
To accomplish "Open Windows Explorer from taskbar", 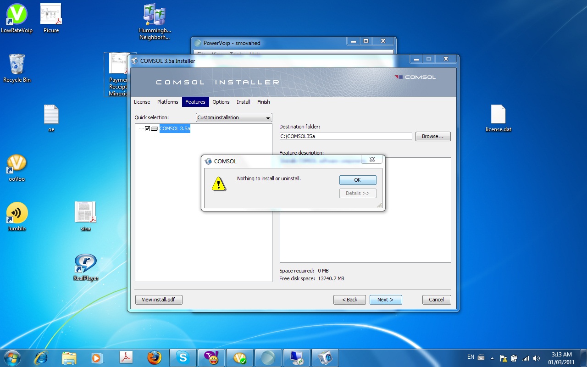I will pyautogui.click(x=69, y=358).
